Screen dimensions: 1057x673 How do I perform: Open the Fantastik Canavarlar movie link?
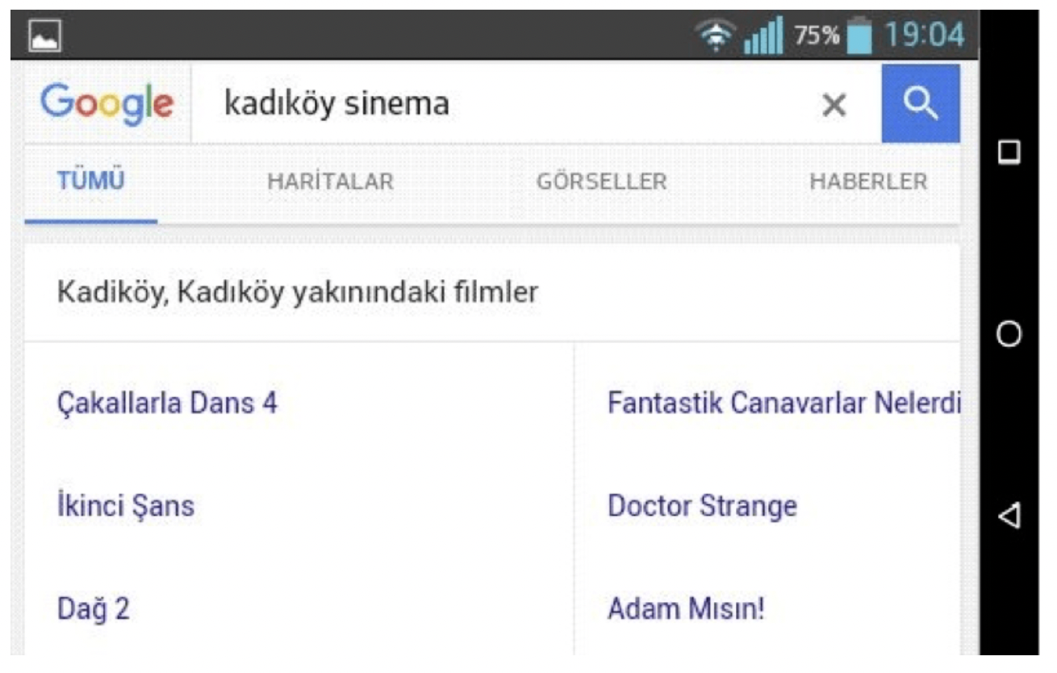click(783, 402)
